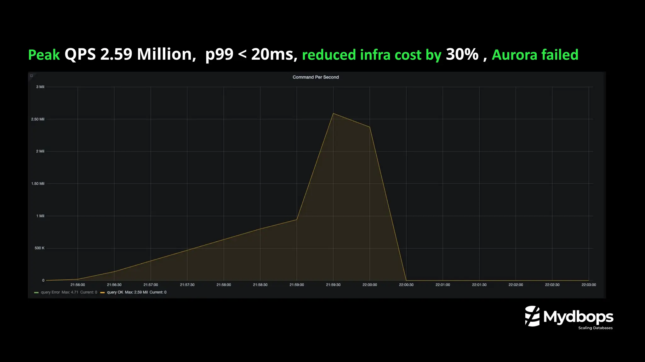Click the 21:56:00 time axis label
The height and width of the screenshot is (362, 645).
[x=77, y=285]
